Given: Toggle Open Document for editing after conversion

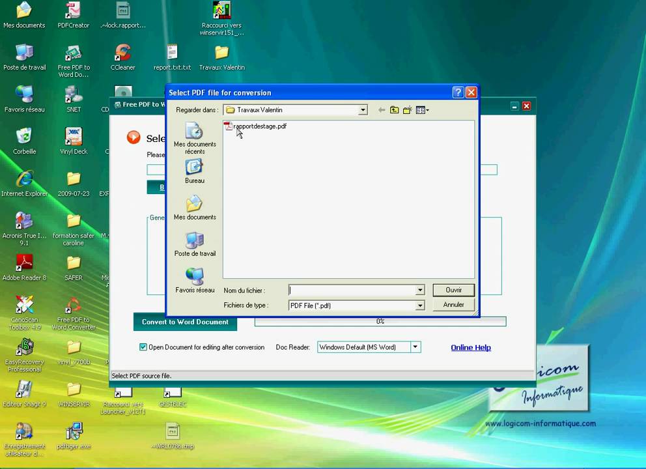Looking at the screenshot, I should (143, 347).
